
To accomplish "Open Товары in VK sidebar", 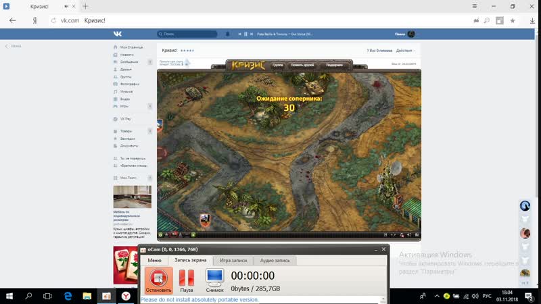I will (124, 131).
